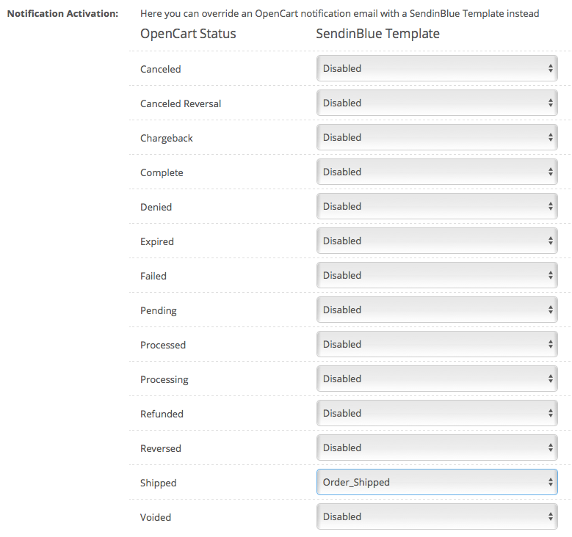Open the template dropdown for Canceled status
The image size is (572, 537).
(437, 69)
